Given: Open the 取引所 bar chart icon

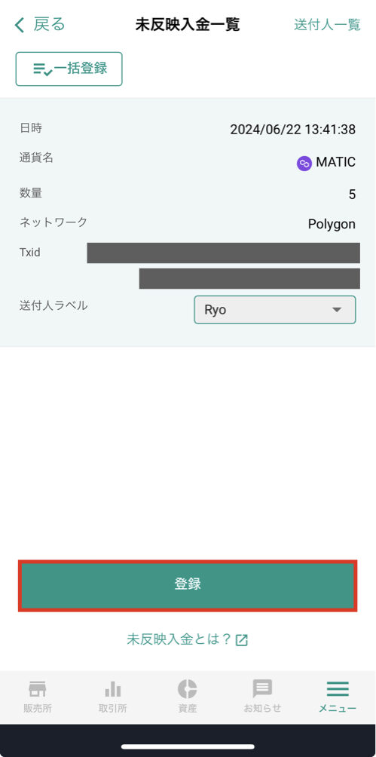Looking at the screenshot, I should [112, 689].
